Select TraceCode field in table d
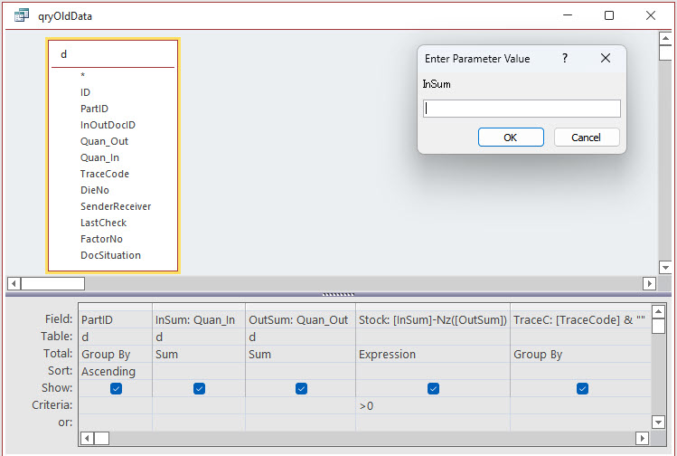The width and height of the screenshot is (677, 456). (x=105, y=174)
